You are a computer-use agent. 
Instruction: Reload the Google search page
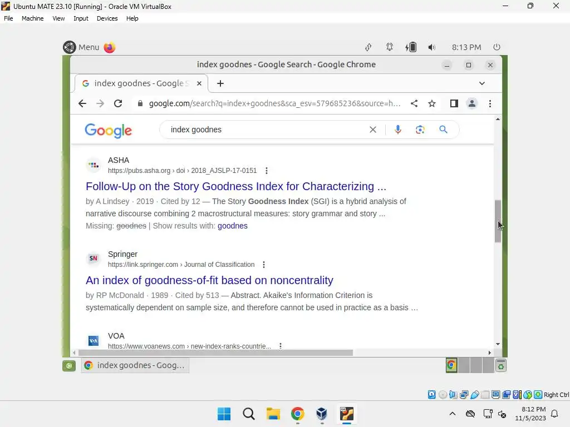tap(118, 103)
